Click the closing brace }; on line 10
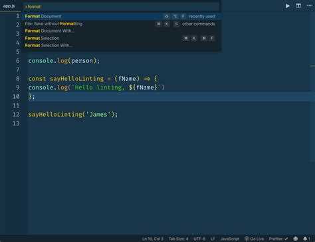Viewport: 315px width, 242px height. [31, 97]
